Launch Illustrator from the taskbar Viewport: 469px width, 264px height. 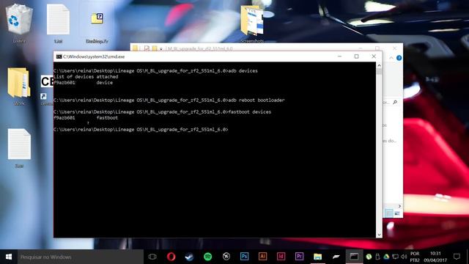[x=262, y=257]
